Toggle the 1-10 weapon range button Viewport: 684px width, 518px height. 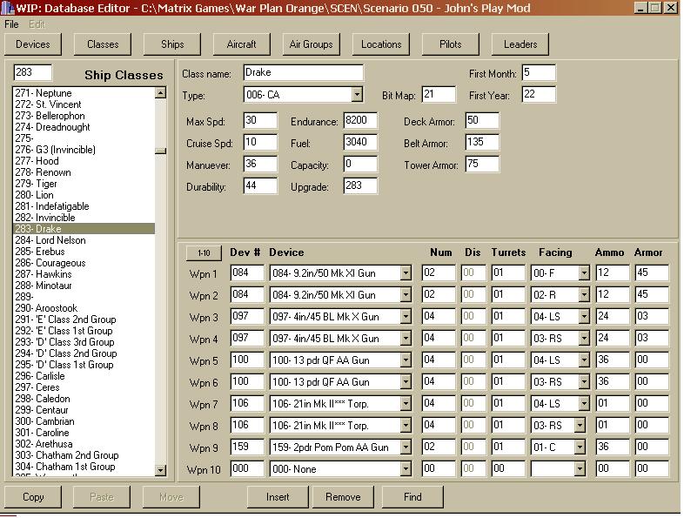coord(204,252)
